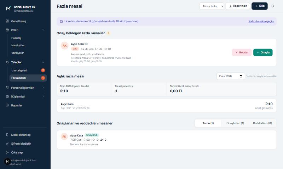Click the Çıkış yap sidebar icon
The image size is (283, 169).
[7, 152]
